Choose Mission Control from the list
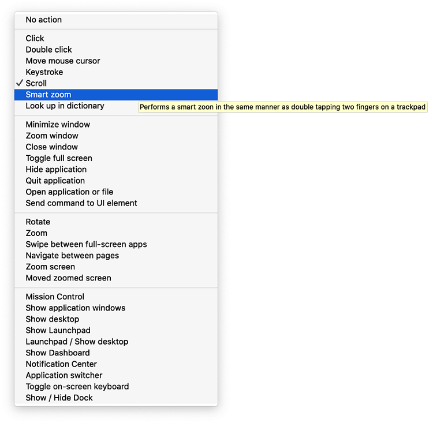 coord(116,297)
